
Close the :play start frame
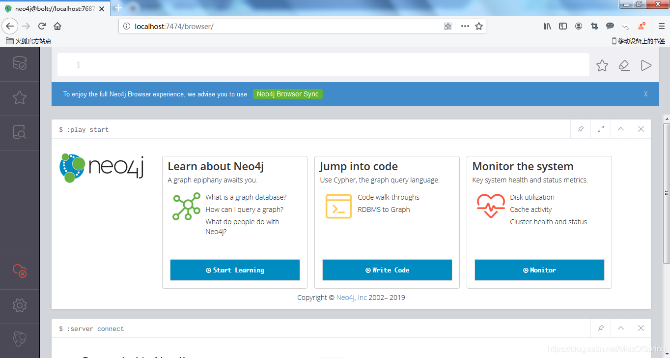click(x=641, y=129)
